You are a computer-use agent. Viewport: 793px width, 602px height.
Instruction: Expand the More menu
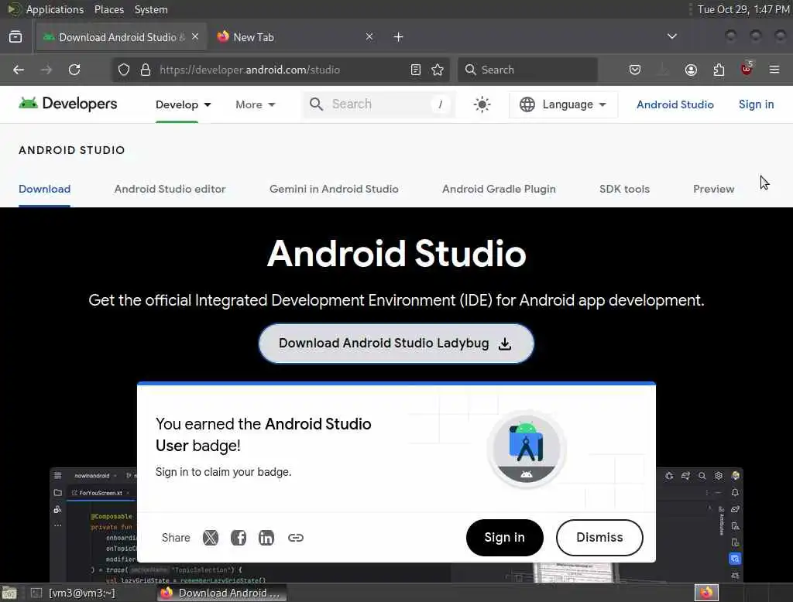[256, 104]
